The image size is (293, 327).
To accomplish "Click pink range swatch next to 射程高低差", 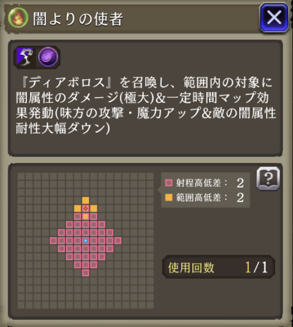I will tap(169, 183).
